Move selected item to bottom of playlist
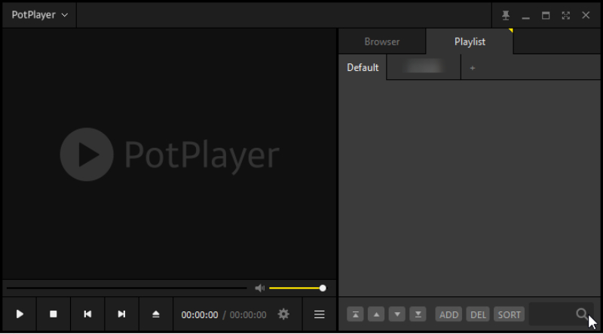Image resolution: width=603 pixels, height=334 pixels. (418, 314)
